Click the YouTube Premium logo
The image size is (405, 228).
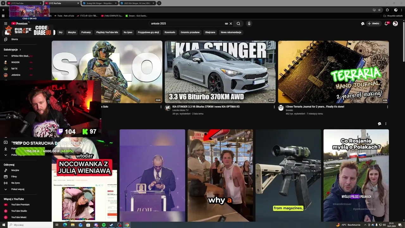[x=20, y=23]
